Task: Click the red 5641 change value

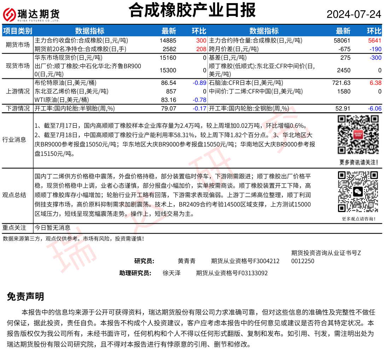Action: coord(374,41)
